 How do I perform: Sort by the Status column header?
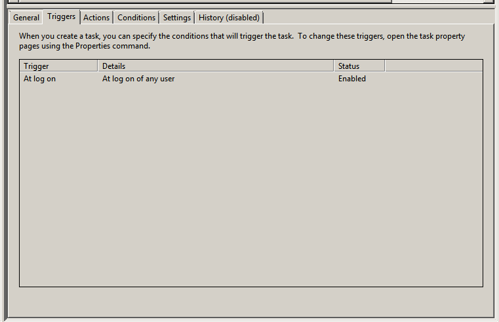pos(359,66)
